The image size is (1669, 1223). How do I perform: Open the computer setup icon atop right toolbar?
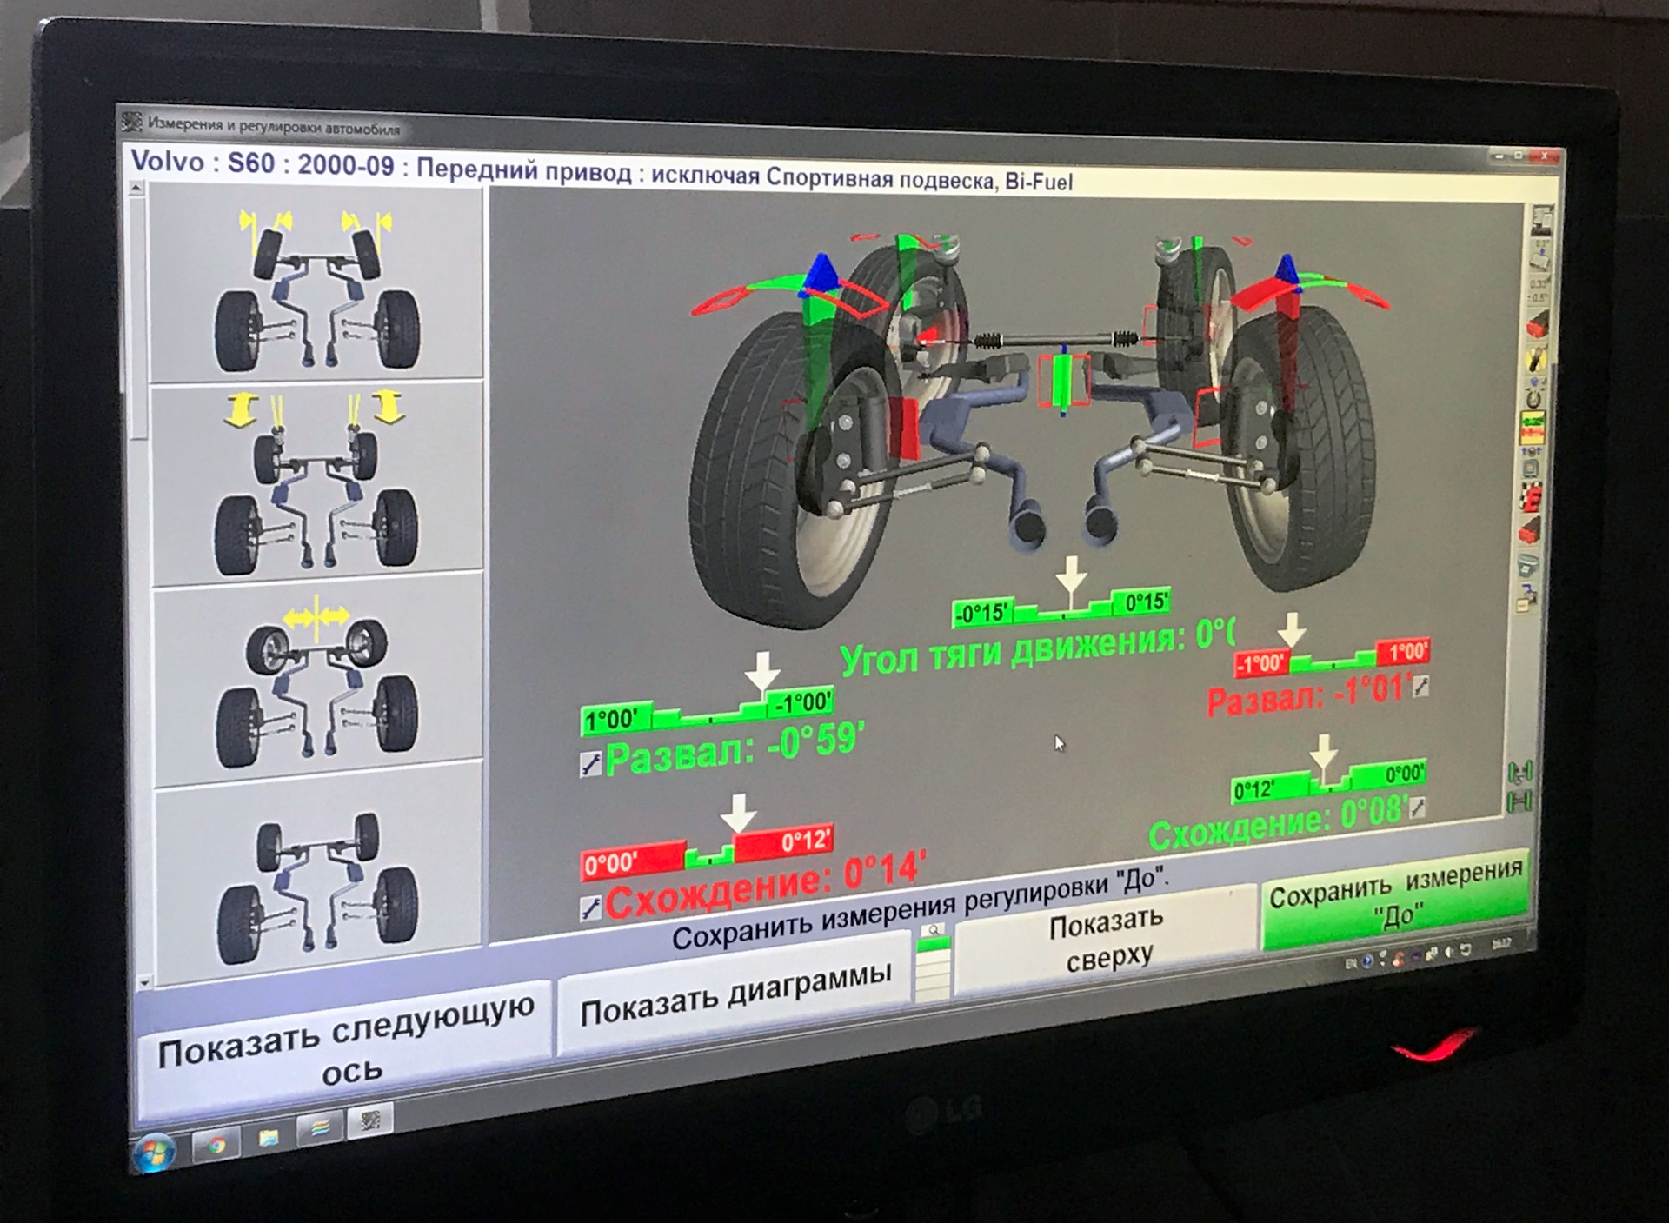(x=1541, y=220)
